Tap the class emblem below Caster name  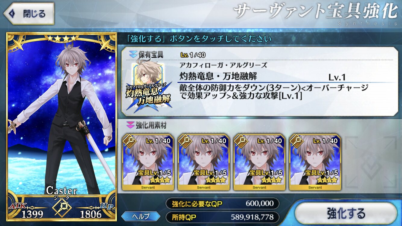61,208
